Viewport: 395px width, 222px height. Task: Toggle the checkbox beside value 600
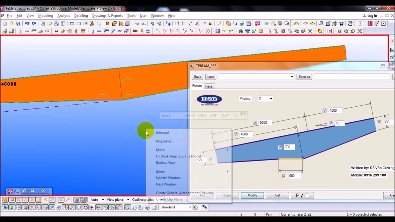tap(284, 176)
